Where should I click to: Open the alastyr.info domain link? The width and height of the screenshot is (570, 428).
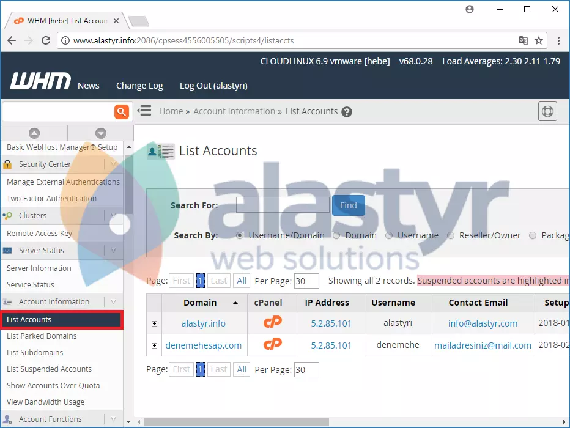click(203, 323)
